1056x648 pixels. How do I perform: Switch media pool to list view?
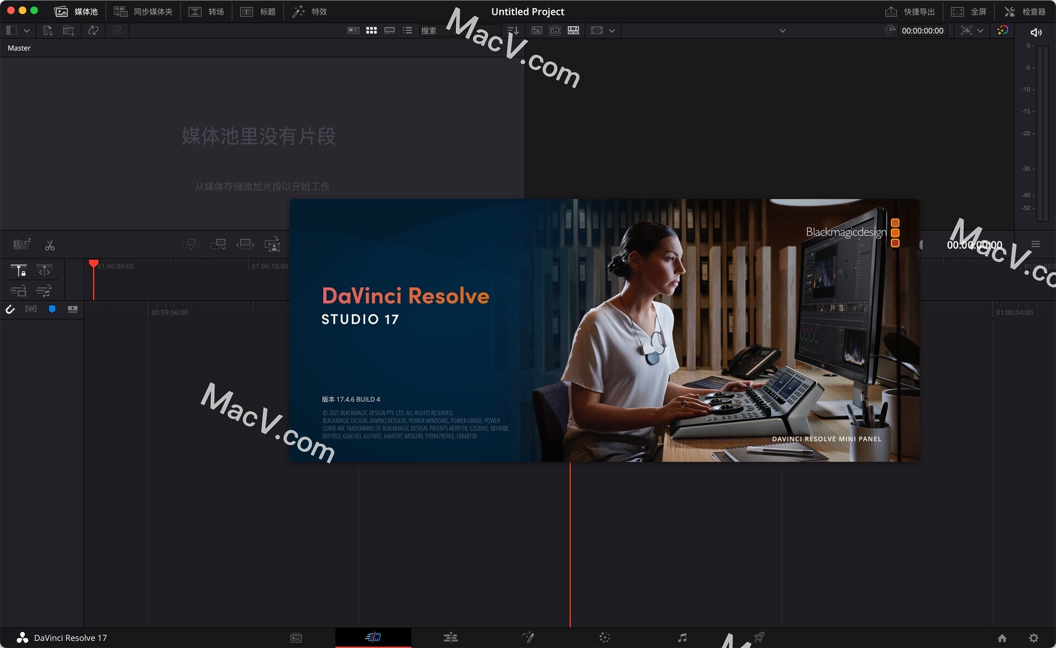(408, 30)
